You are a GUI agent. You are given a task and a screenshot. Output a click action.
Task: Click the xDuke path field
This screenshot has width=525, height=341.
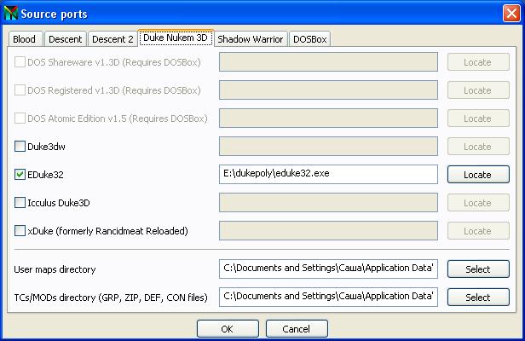[328, 231]
